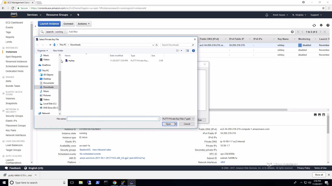Click the AWS notifications bell icon
The width and height of the screenshot is (332, 186).
267,15
